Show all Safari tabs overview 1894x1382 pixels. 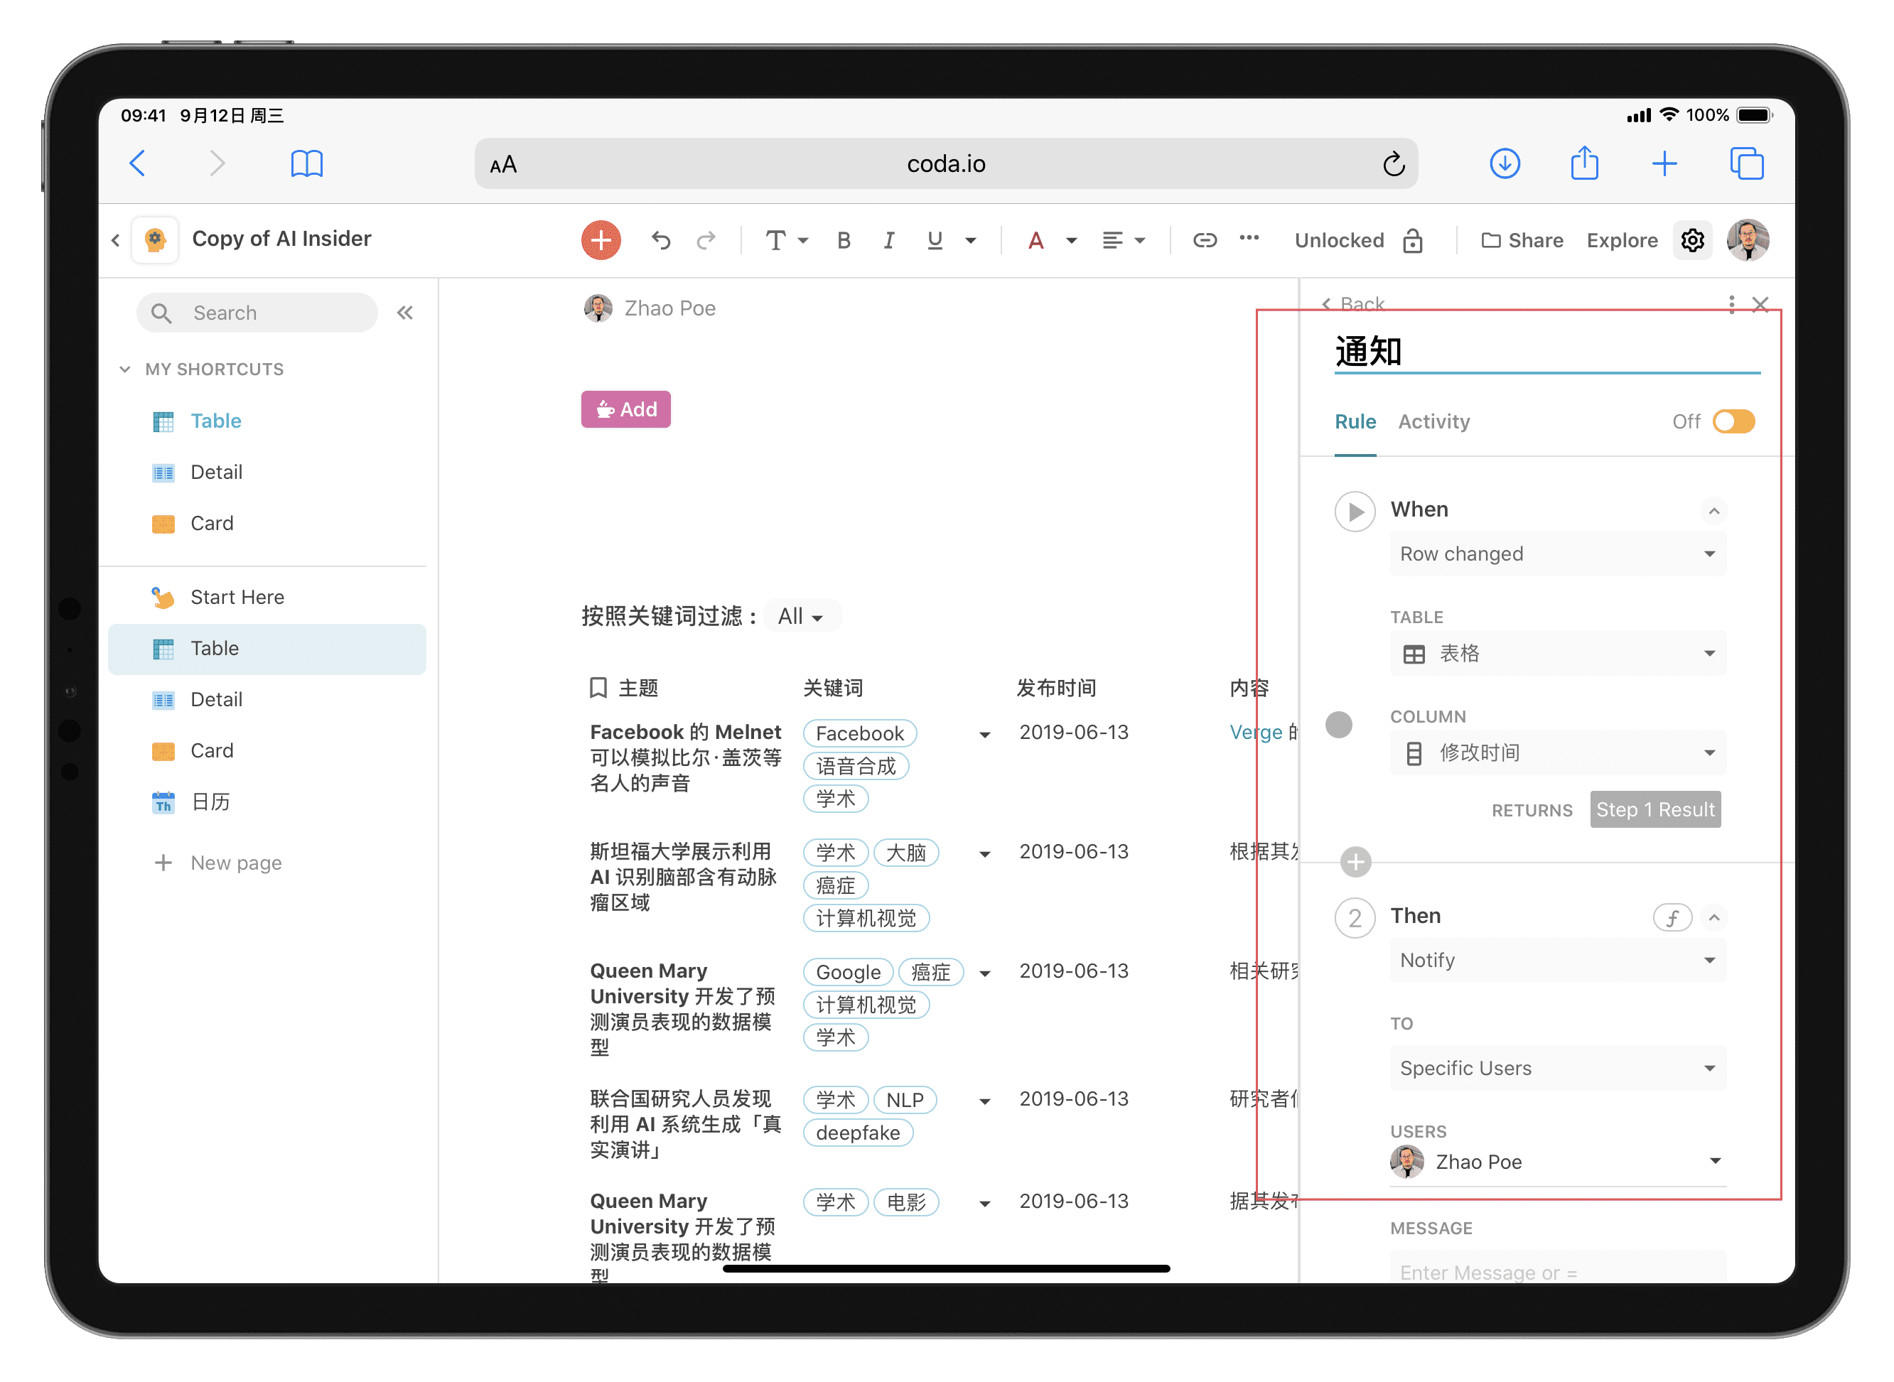click(x=1746, y=163)
